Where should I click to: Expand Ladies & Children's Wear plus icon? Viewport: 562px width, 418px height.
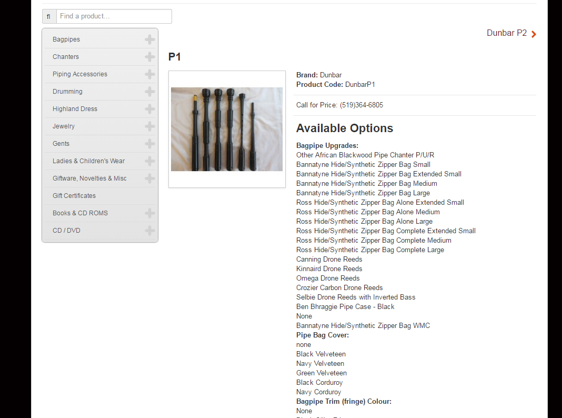(x=150, y=161)
